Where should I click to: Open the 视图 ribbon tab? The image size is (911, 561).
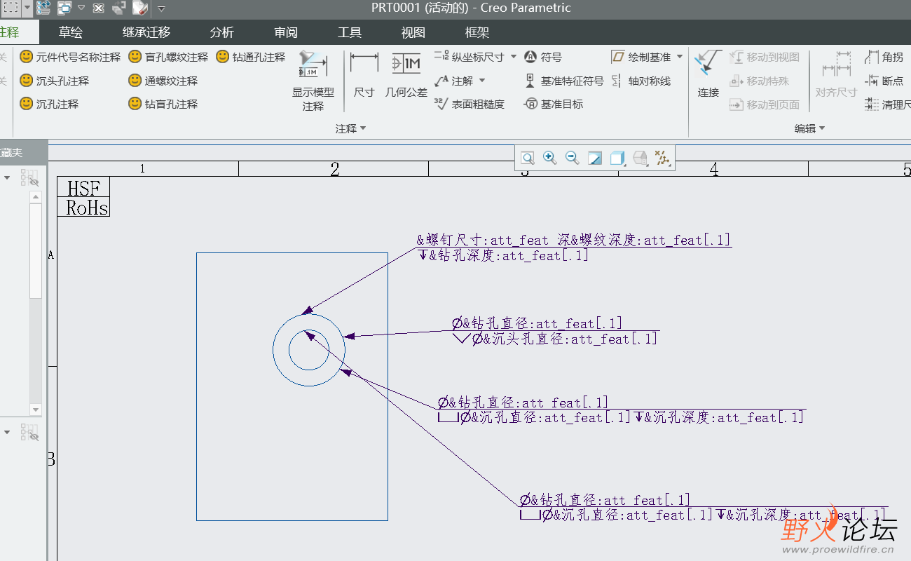click(x=413, y=32)
